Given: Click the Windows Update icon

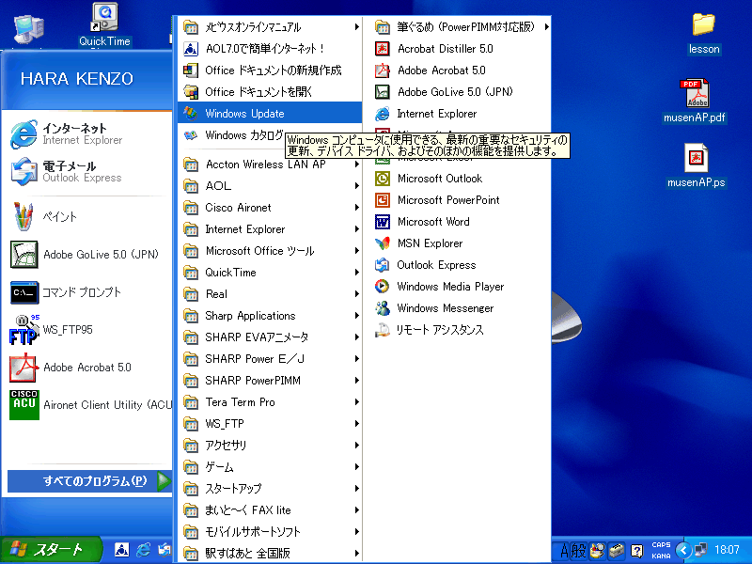Looking at the screenshot, I should [x=191, y=114].
